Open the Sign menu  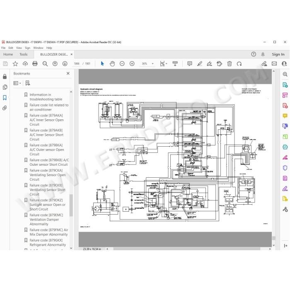[x=28, y=48]
